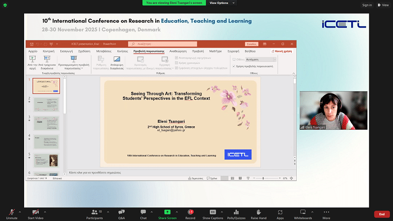Open the Whiteboards icon
This screenshot has width=393, height=221.
coord(303,212)
